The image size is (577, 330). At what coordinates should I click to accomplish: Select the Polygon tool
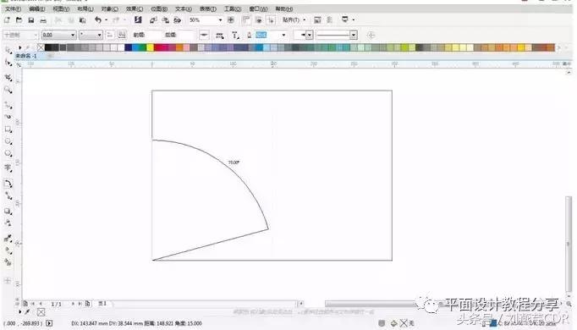coord(8,154)
